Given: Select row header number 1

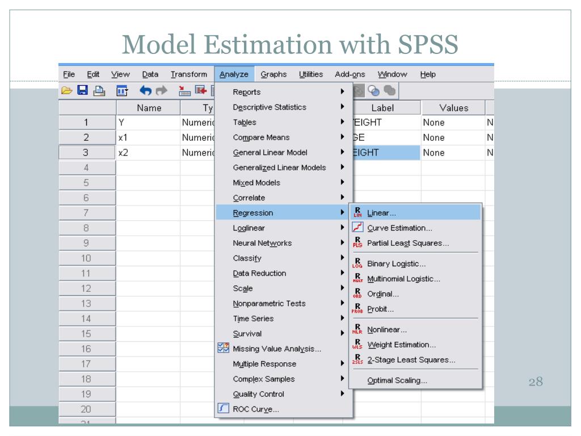Looking at the screenshot, I should [87, 122].
